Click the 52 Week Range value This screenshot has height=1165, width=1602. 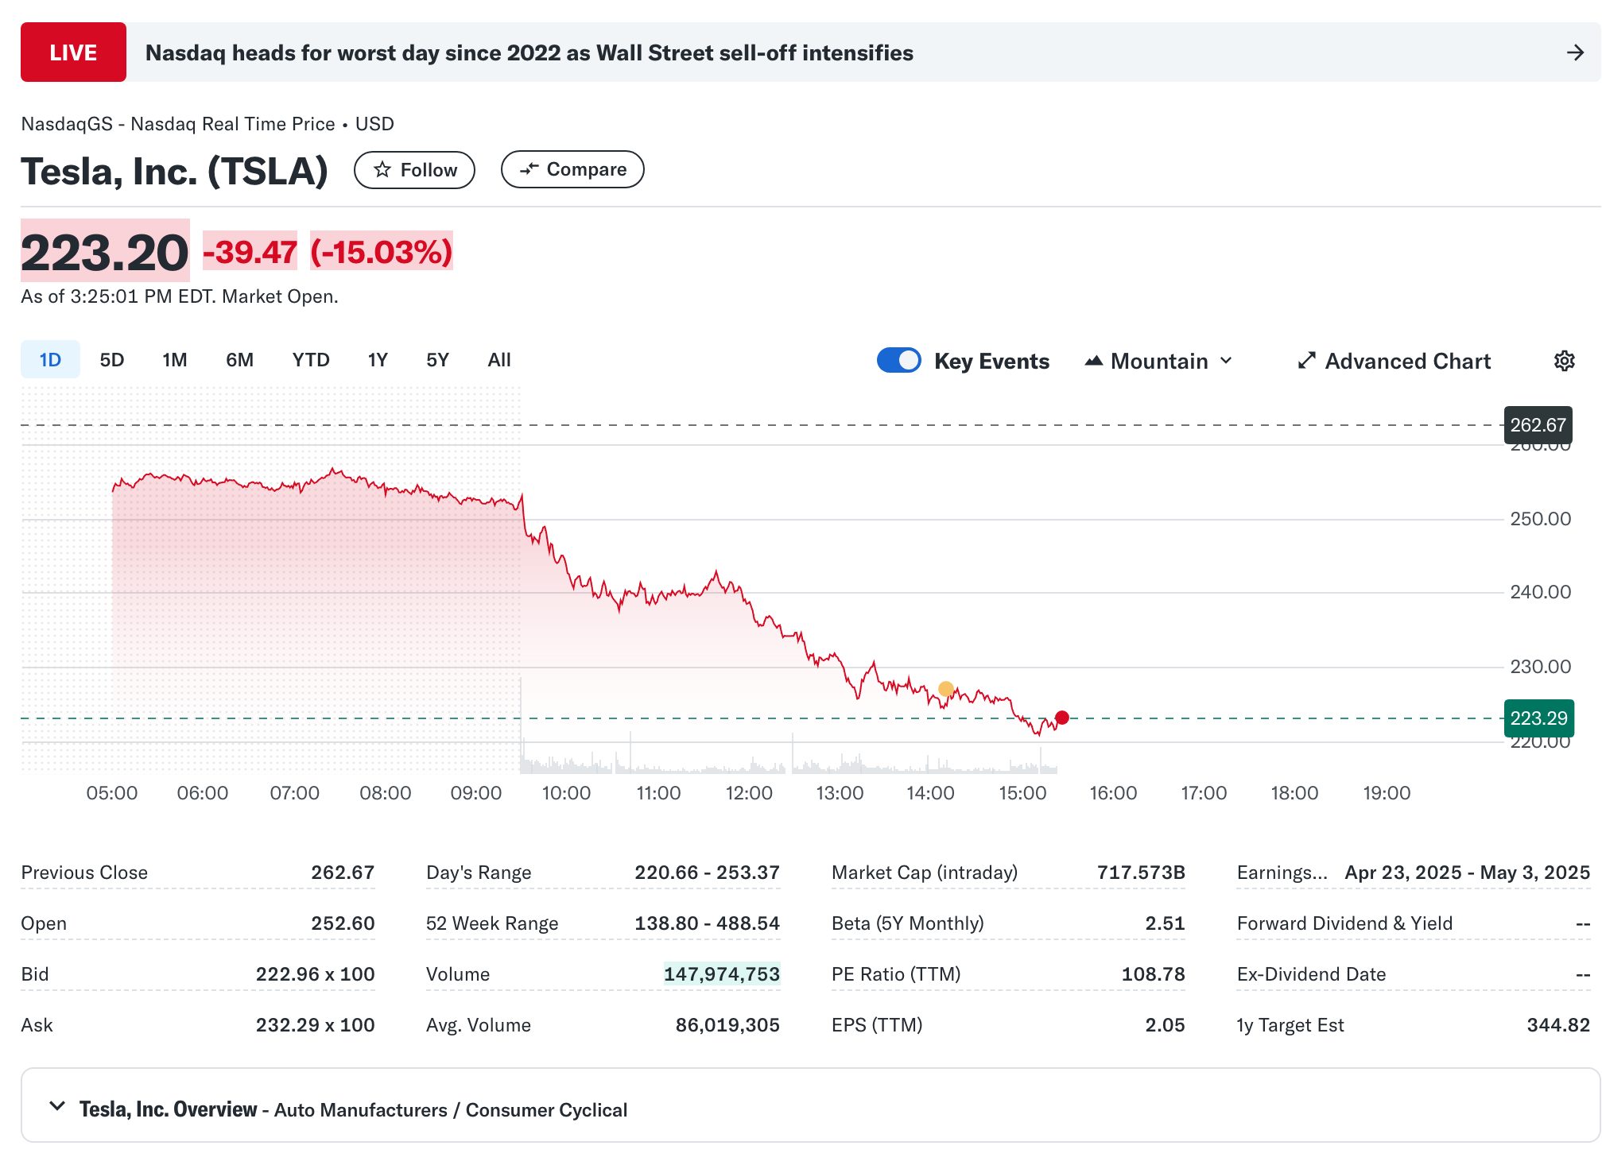click(707, 923)
